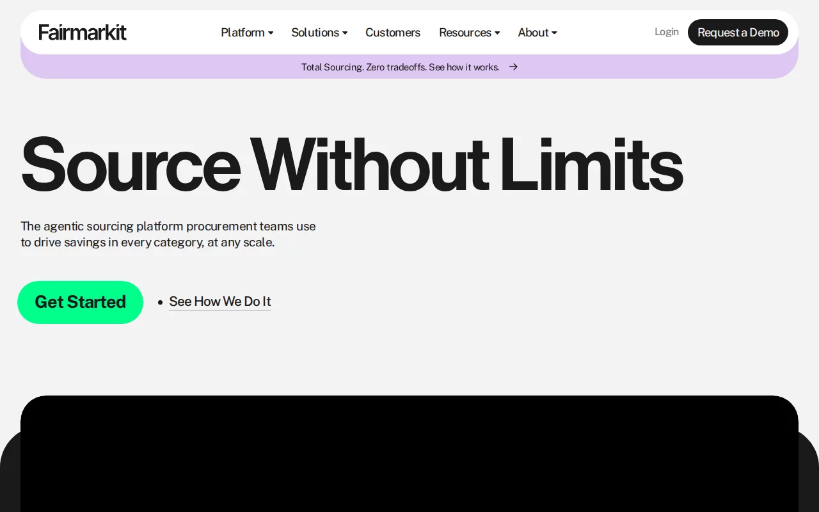Open the Platform dropdown menu
The width and height of the screenshot is (819, 512).
(x=247, y=33)
